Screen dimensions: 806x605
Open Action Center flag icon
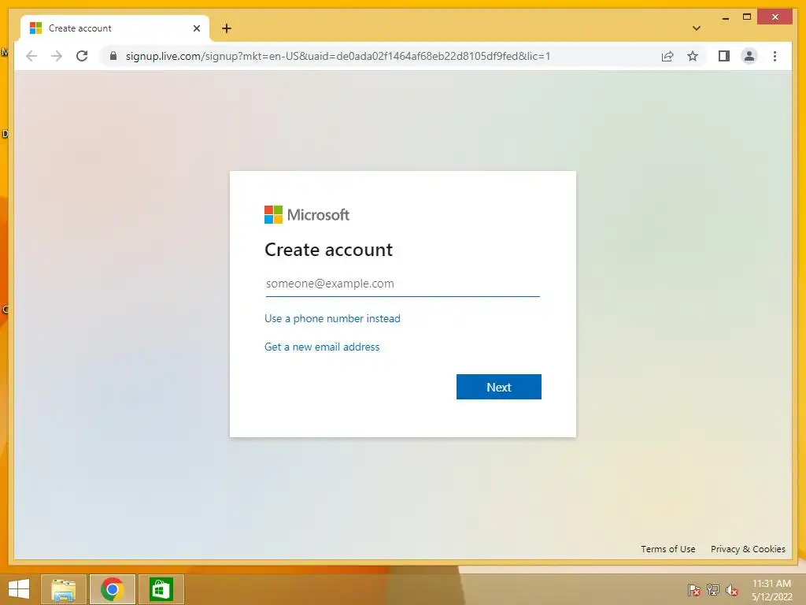click(694, 590)
